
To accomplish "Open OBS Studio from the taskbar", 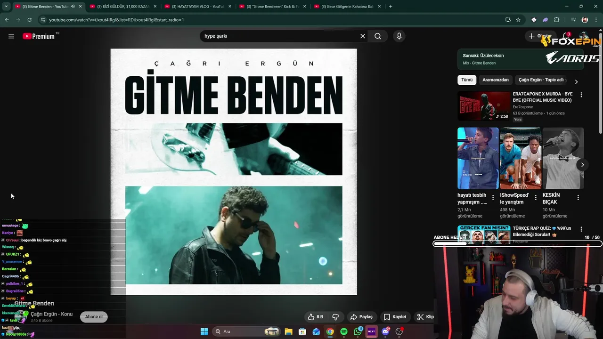I will (399, 331).
